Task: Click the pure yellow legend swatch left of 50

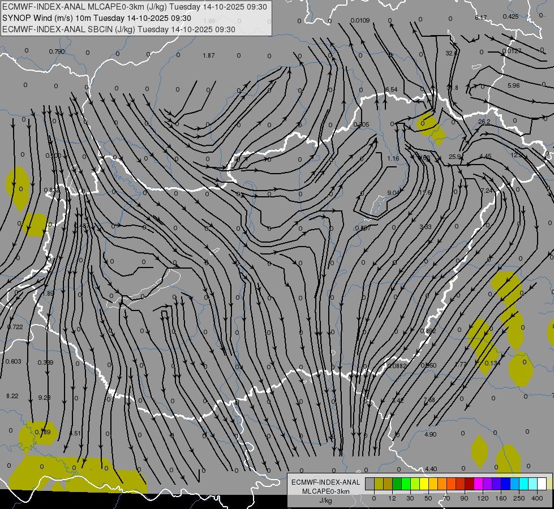Action: 424,484
